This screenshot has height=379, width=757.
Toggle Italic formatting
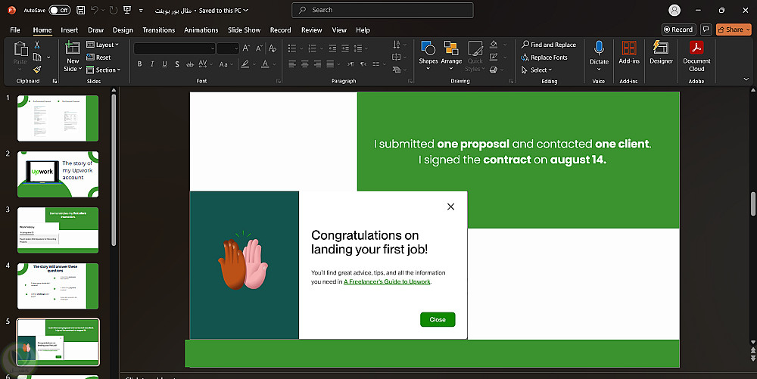point(152,64)
